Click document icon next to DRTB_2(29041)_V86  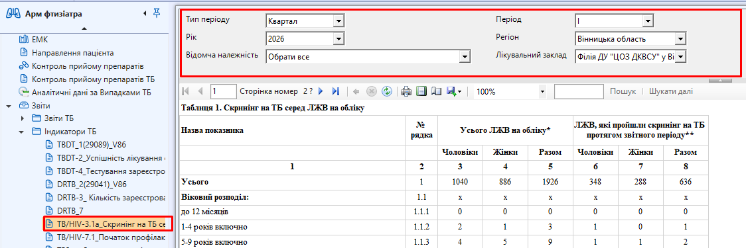coord(49,183)
